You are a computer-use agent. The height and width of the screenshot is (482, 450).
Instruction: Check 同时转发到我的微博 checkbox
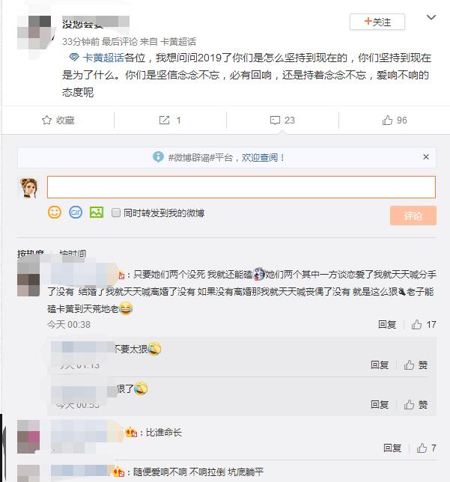click(116, 213)
